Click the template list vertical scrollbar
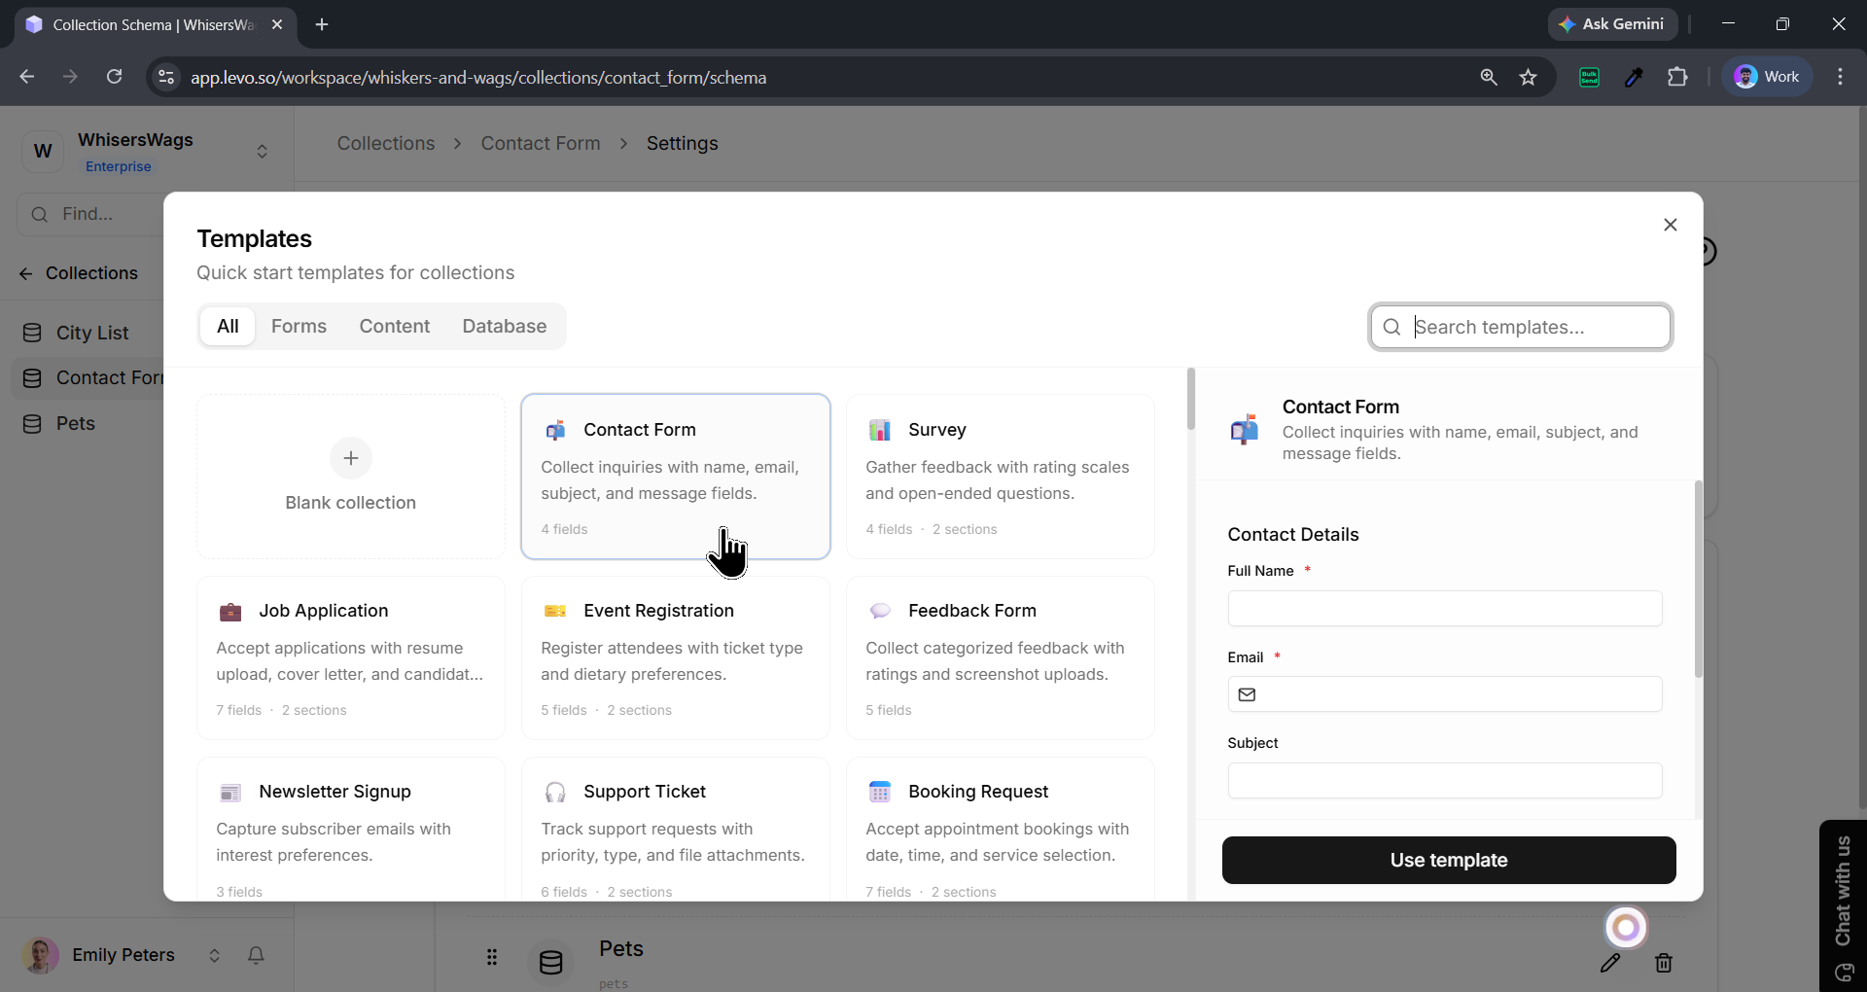The width and height of the screenshot is (1867, 992). click(1190, 399)
